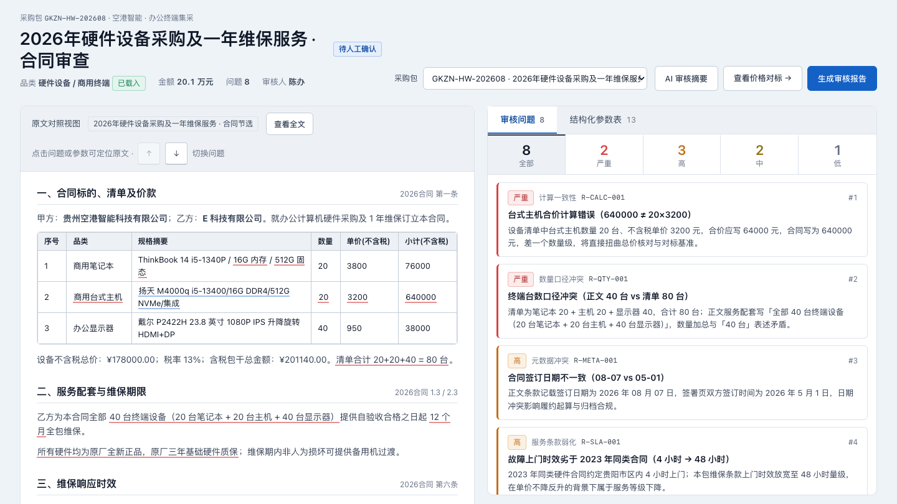
Task: Click underlined 40 台终端设备 clause text
Action: pos(224,417)
